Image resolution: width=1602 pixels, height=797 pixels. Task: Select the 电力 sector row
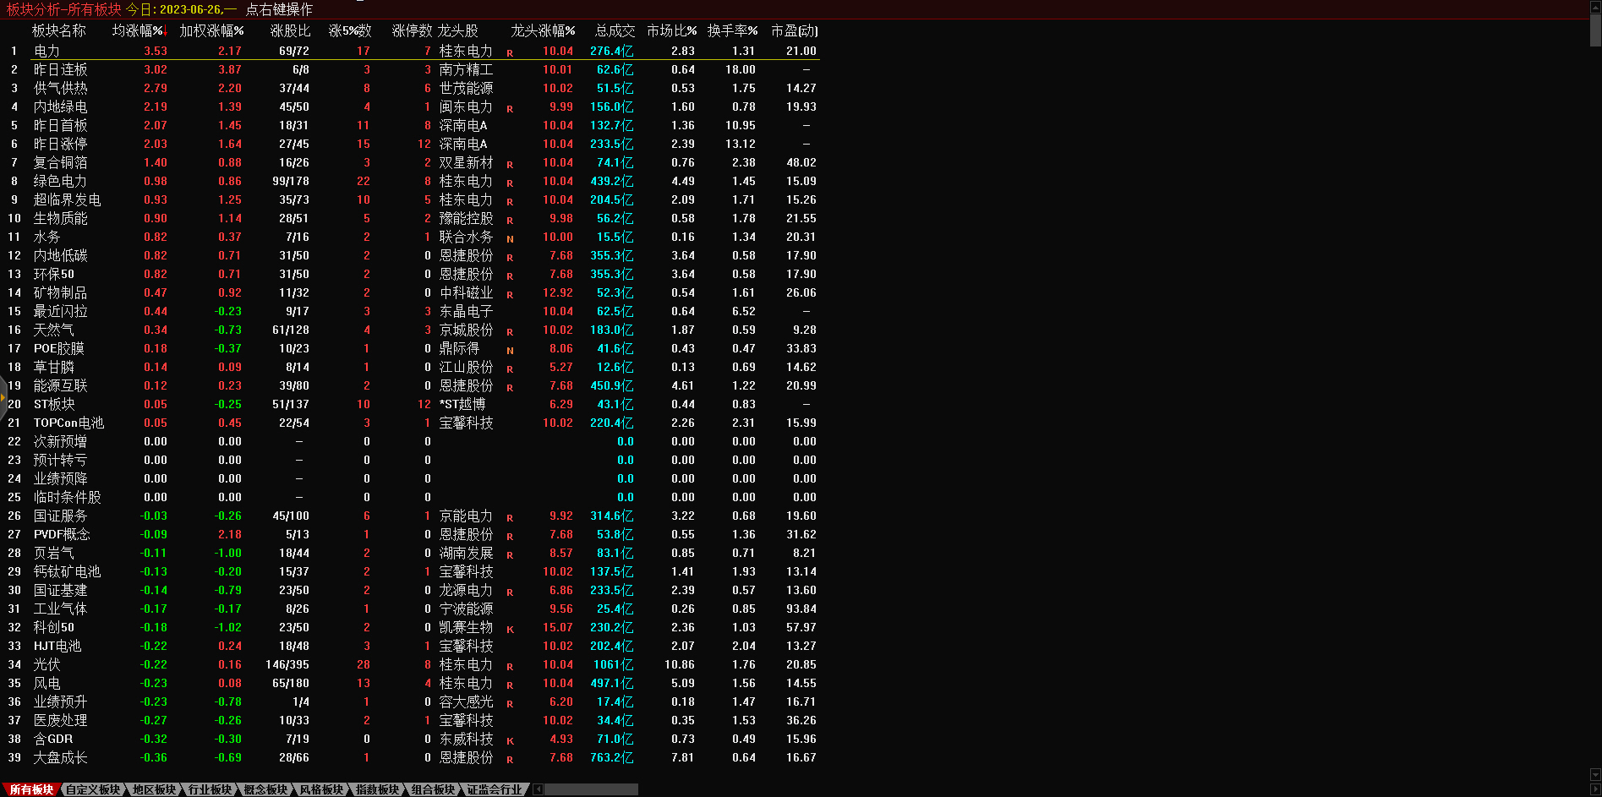47,51
